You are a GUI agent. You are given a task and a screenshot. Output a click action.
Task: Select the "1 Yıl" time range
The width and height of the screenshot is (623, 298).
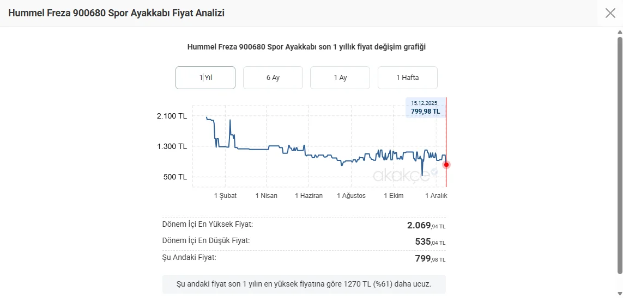click(x=205, y=78)
